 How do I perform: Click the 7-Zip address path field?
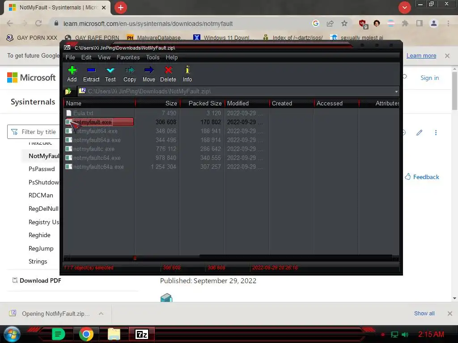click(235, 91)
